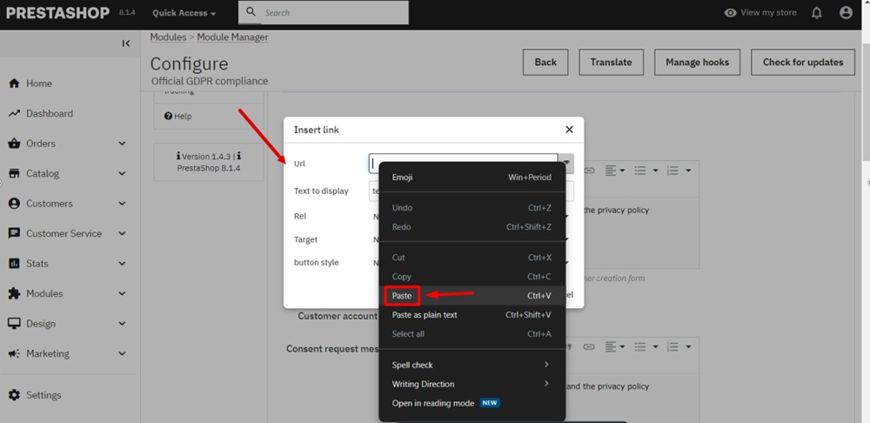
Task: Close the Insert link dialog
Action: click(569, 130)
